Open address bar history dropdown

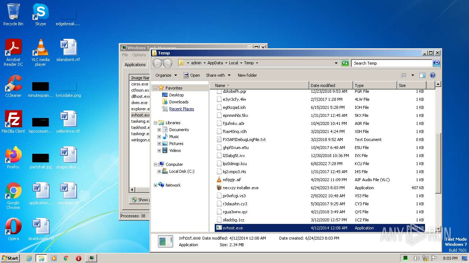336,63
